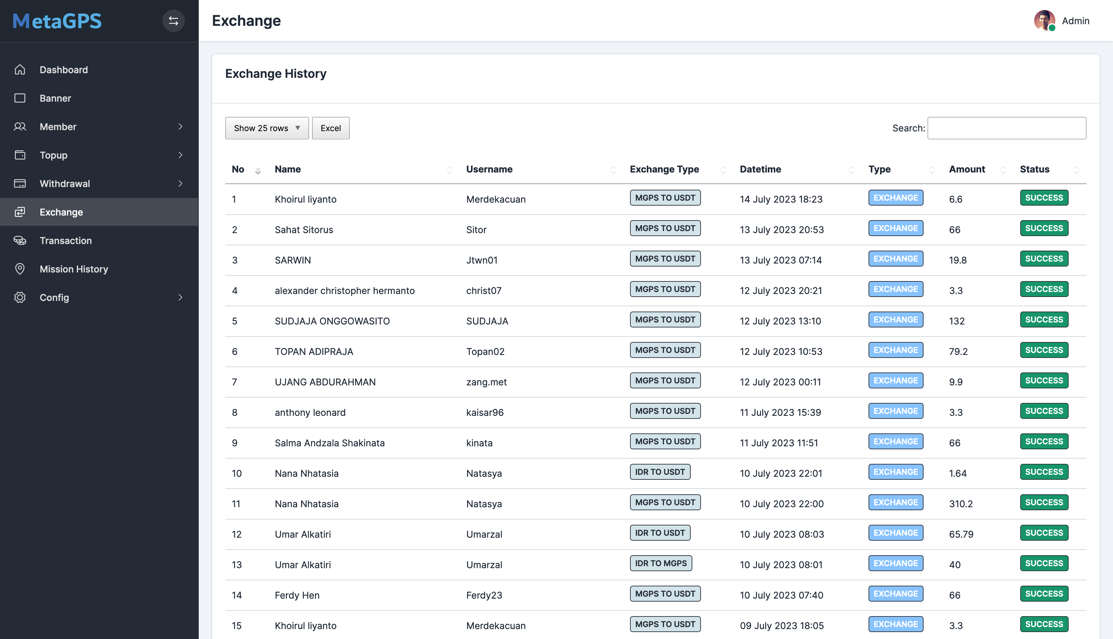Click the Exchange History heading
Image resolution: width=1113 pixels, height=639 pixels.
tap(276, 73)
